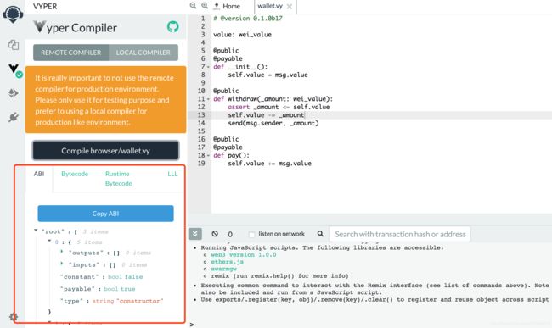The height and width of the screenshot is (328, 552).
Task: Focus the transaction hash search field
Action: (x=400, y=234)
